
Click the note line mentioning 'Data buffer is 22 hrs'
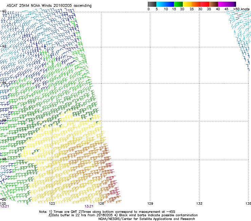click(123, 215)
